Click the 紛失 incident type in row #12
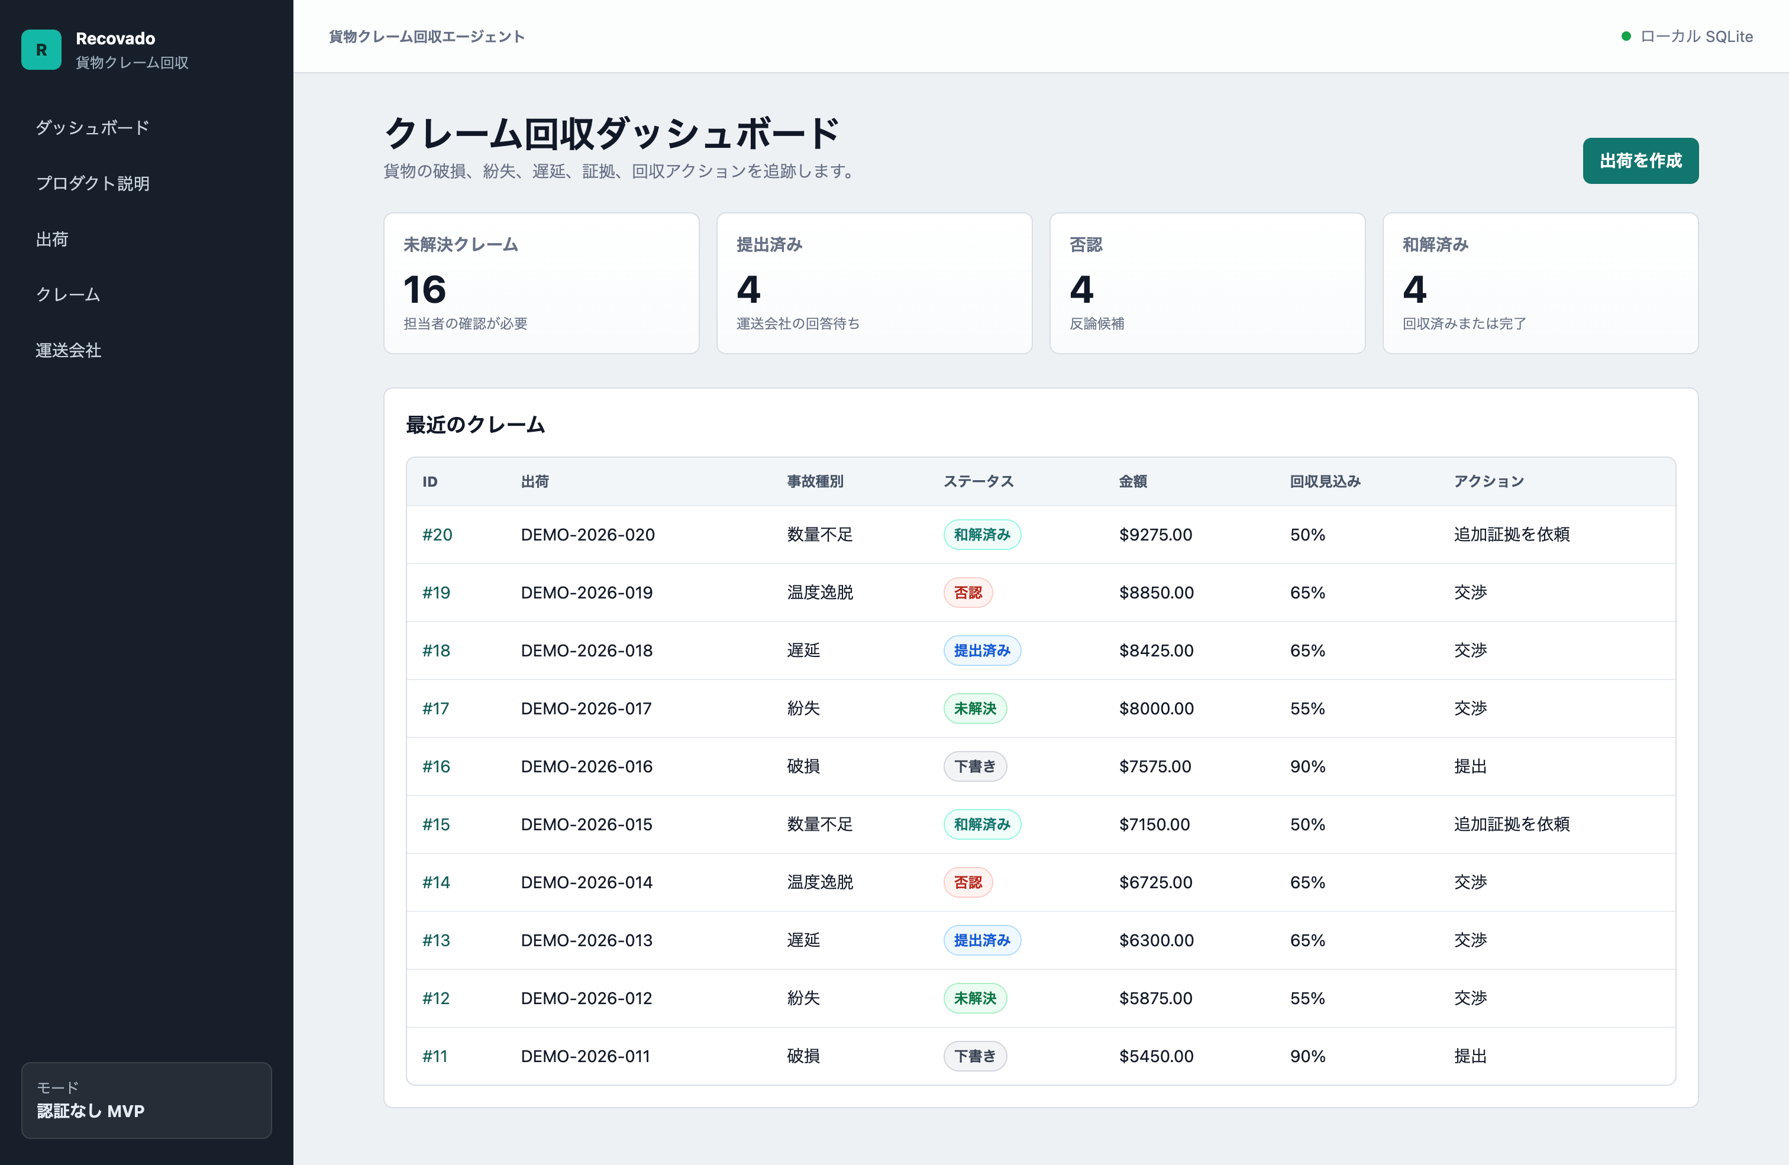1789x1165 pixels. click(x=803, y=998)
